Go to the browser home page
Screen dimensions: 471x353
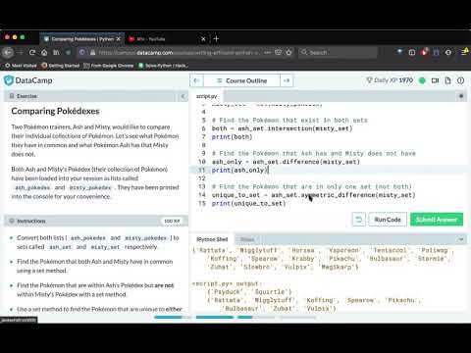(44, 52)
